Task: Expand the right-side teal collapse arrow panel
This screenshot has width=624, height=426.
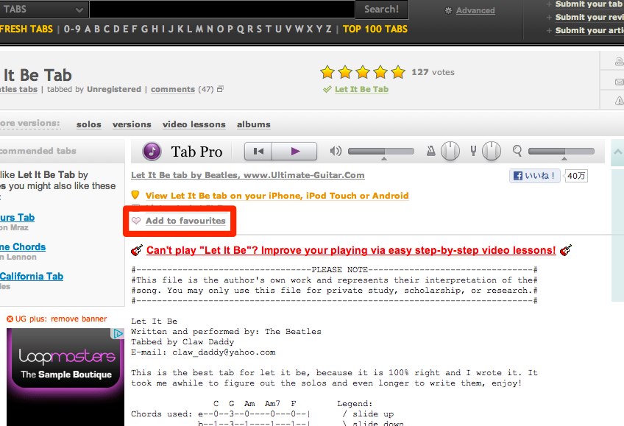Action: click(617, 152)
